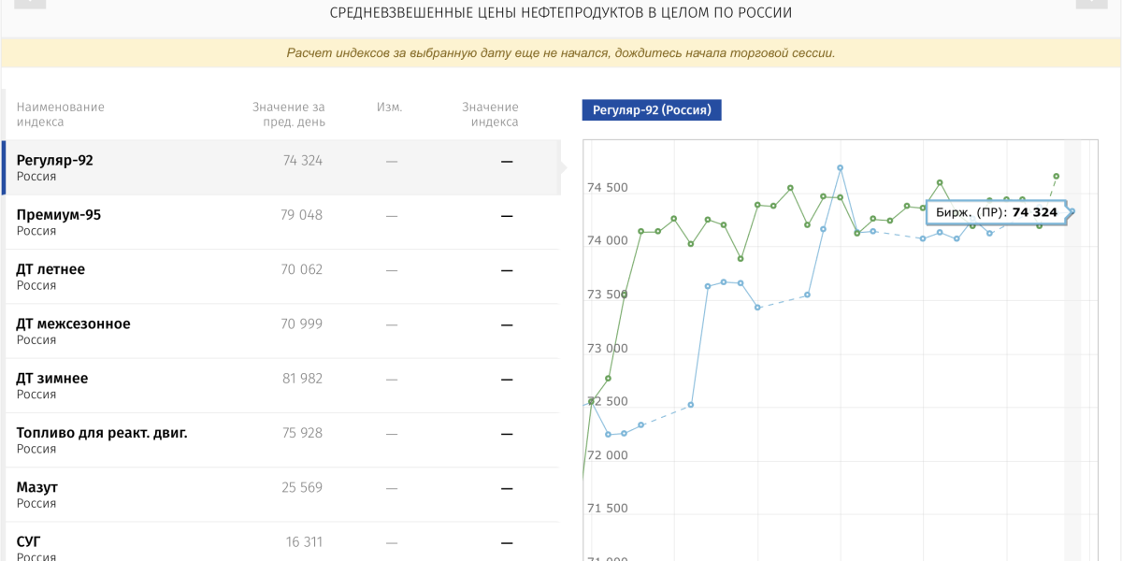The width and height of the screenshot is (1122, 561).
Task: Click the Средневзвешенные цены нефтепродуктов heading
Action: pos(561,13)
